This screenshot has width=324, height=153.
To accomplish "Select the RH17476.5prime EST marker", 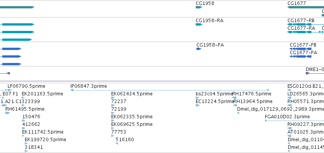I will (x=234, y=98).
